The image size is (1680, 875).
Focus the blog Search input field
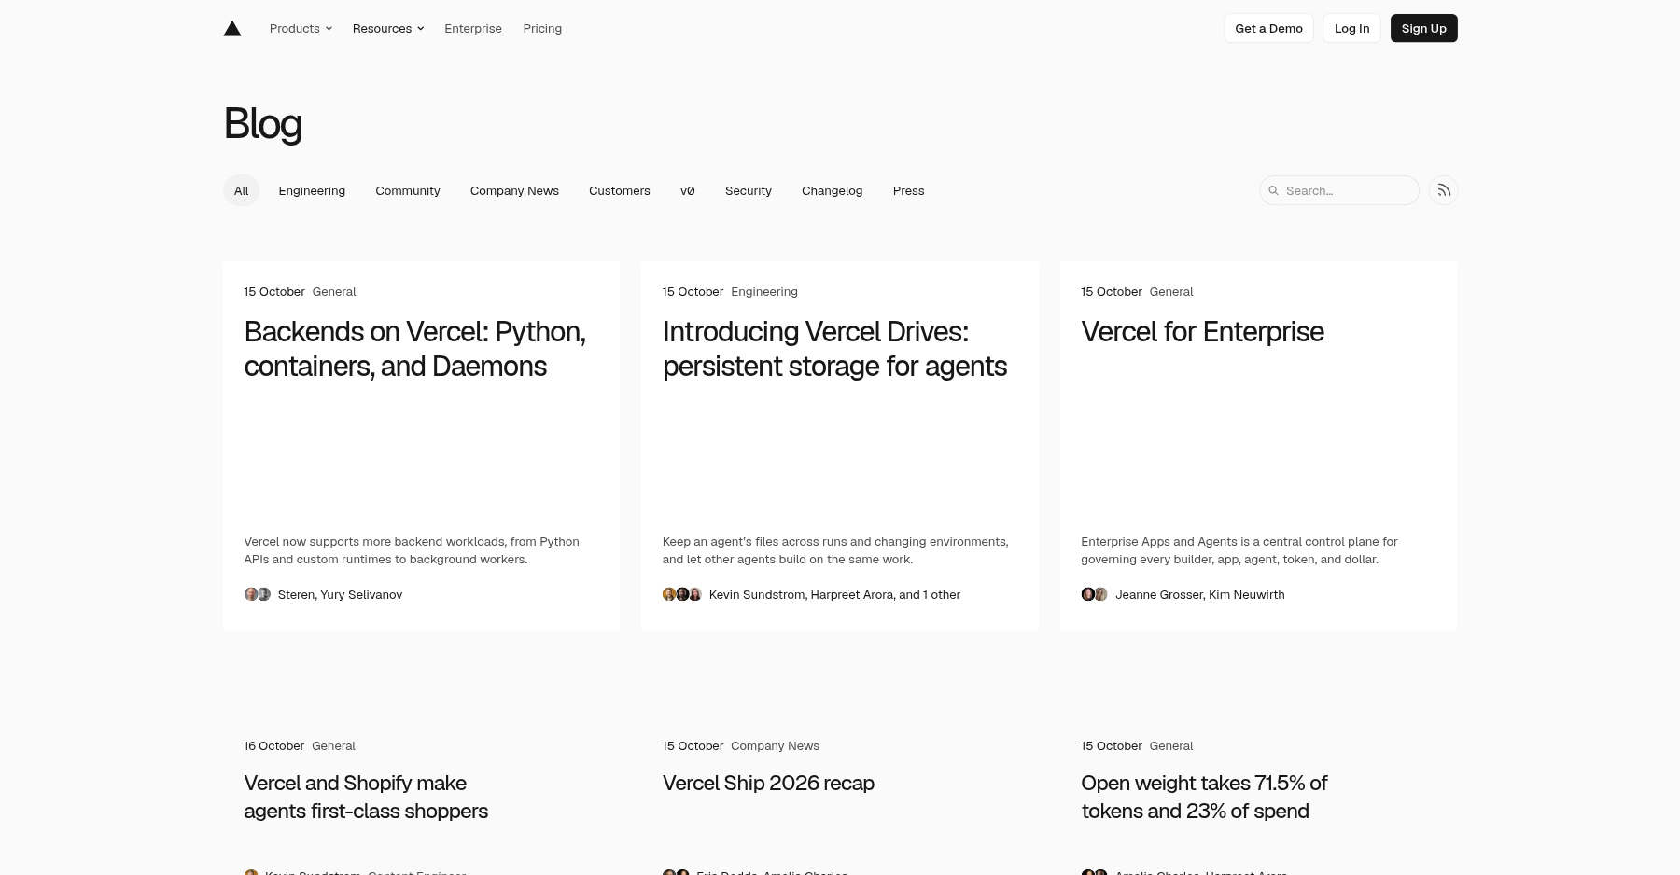(1338, 190)
